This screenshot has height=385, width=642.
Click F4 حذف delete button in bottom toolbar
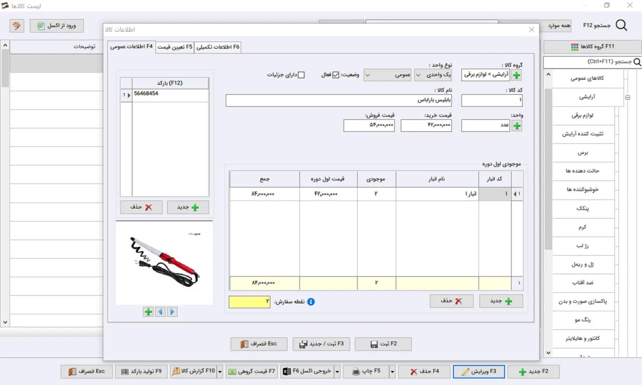[x=424, y=371]
